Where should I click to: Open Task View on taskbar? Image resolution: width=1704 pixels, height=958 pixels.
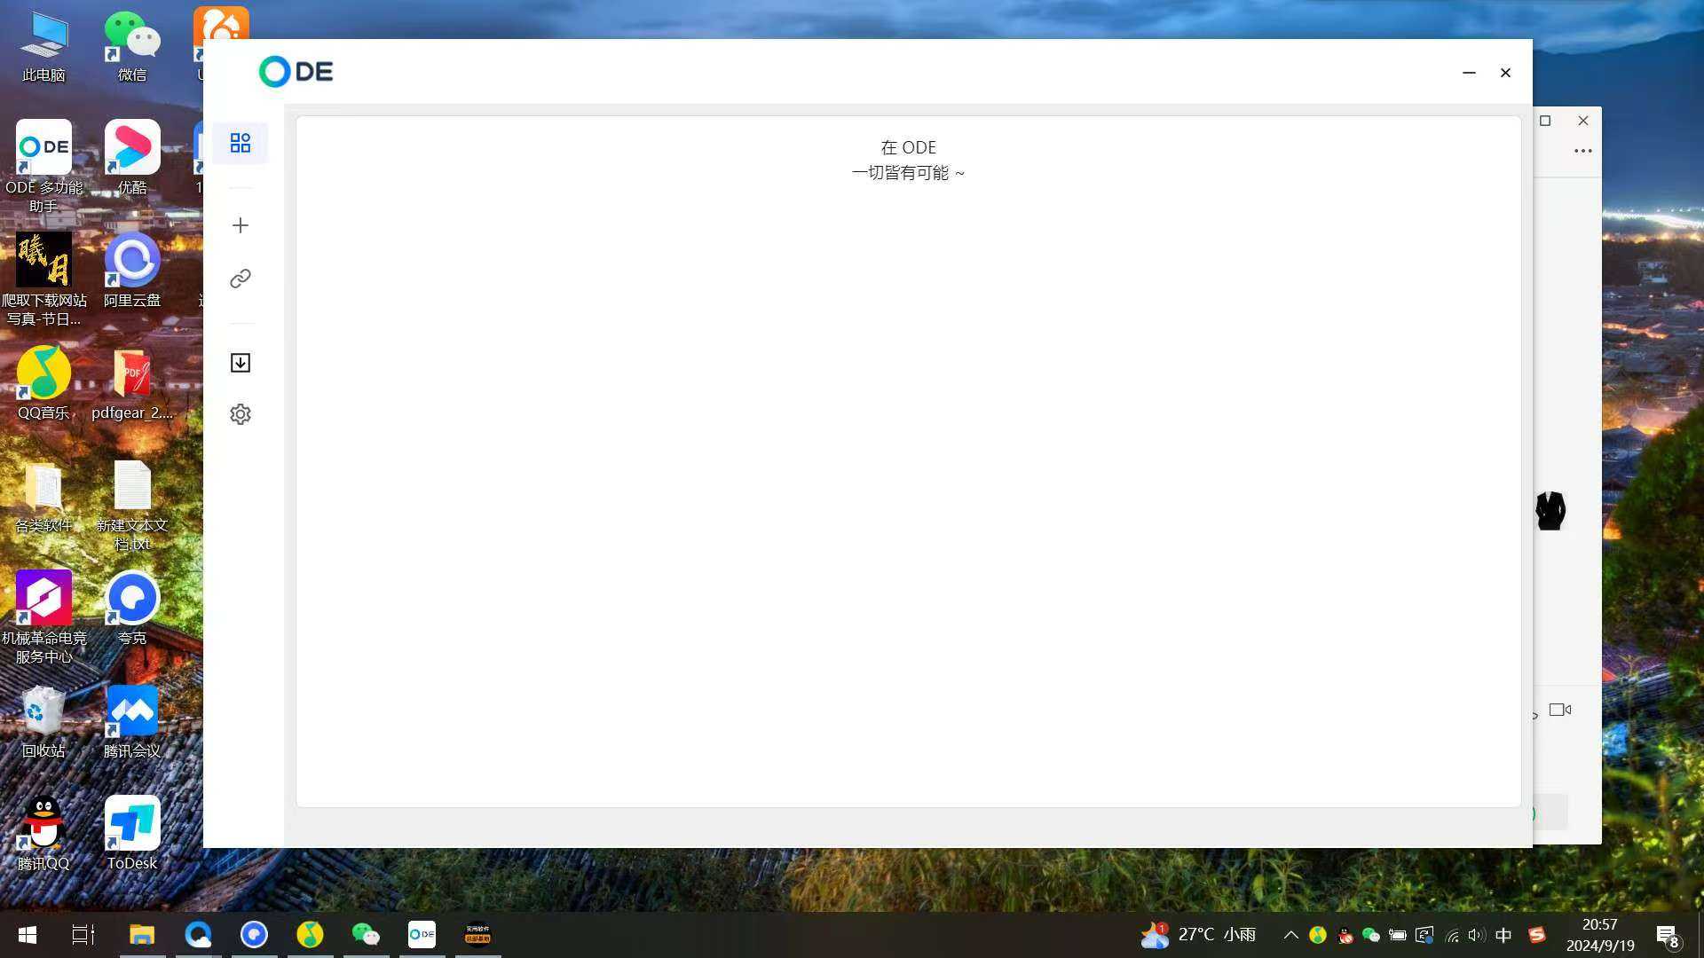[83, 935]
